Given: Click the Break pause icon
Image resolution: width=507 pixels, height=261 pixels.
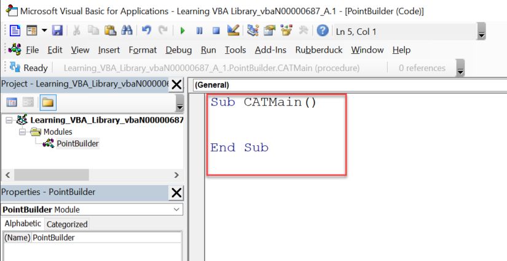Looking at the screenshot, I should pos(200,31).
